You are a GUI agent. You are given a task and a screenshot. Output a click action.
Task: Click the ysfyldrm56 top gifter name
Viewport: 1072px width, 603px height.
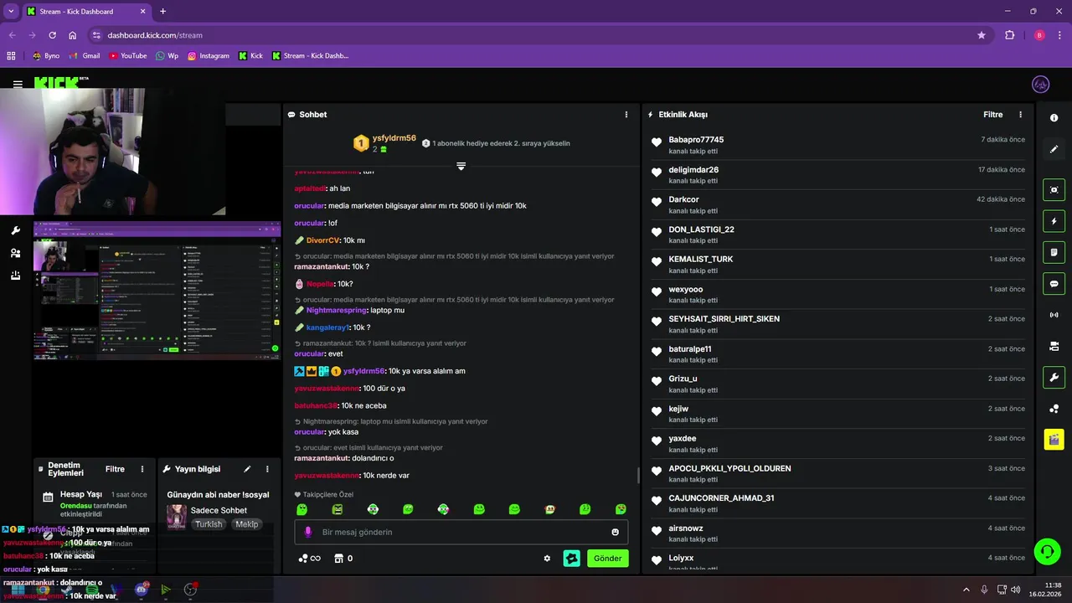[394, 138]
